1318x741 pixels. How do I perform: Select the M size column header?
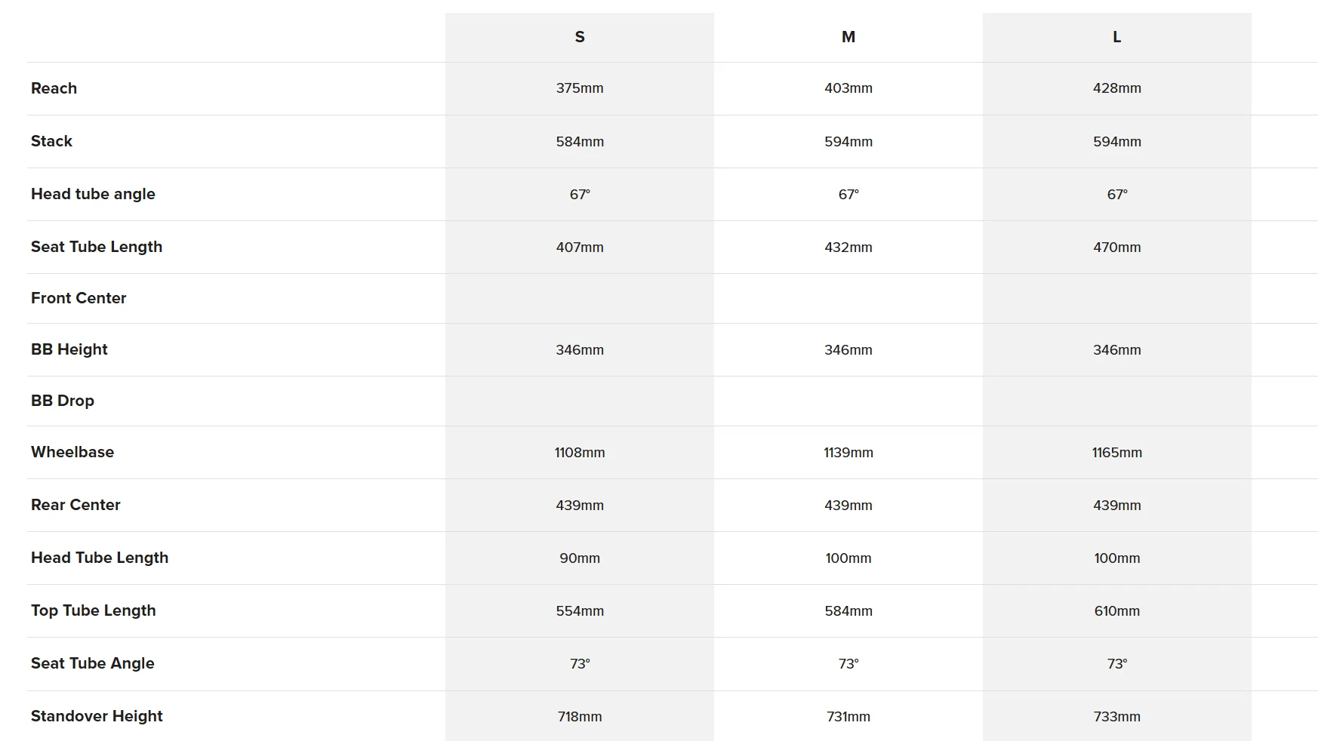[848, 37]
